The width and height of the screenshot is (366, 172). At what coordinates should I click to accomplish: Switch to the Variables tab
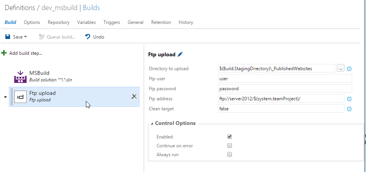coord(86,22)
